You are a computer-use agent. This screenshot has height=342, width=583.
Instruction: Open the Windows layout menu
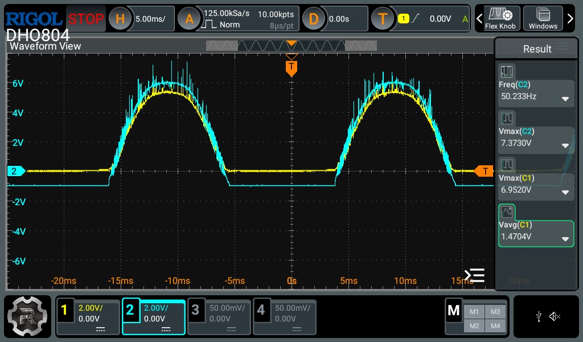pos(543,18)
